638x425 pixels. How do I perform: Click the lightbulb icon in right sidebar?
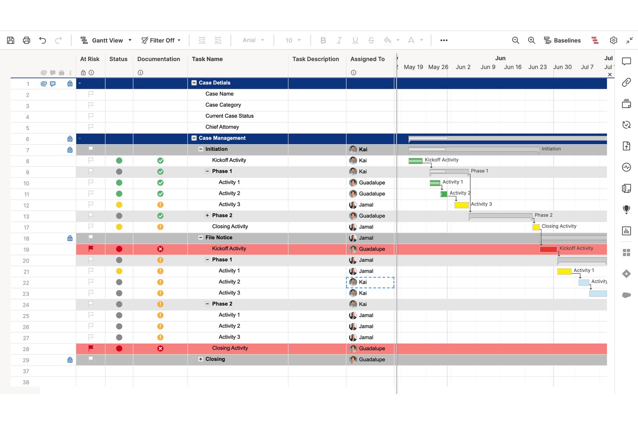626,210
